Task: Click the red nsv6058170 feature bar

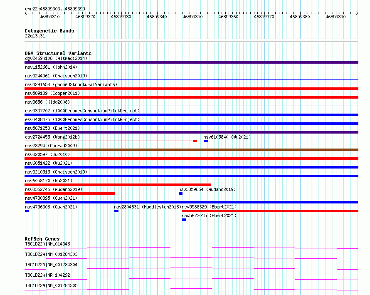Action: tap(118, 185)
